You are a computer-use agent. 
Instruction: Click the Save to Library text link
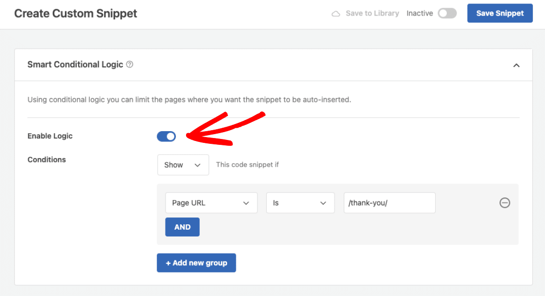point(372,13)
